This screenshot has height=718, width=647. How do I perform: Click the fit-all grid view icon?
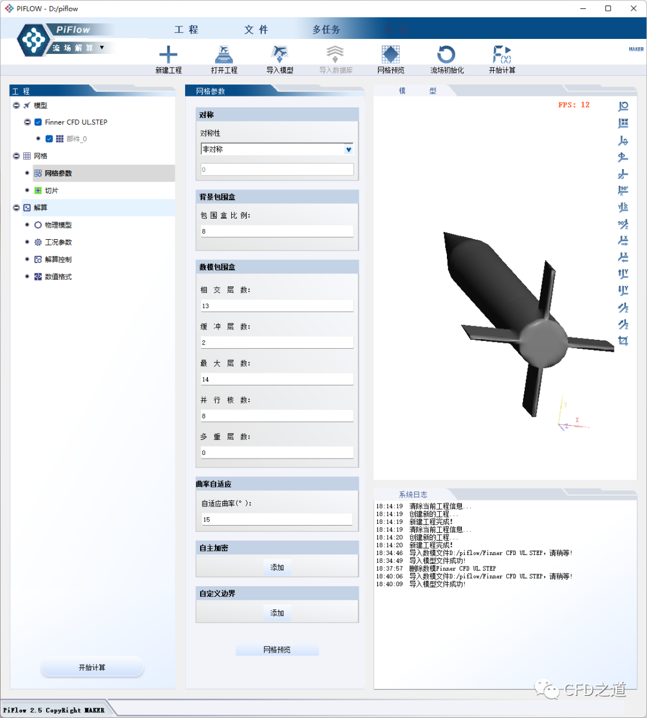coord(623,123)
